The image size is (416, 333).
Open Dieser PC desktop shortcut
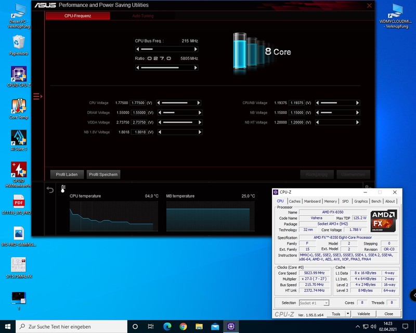click(x=19, y=16)
